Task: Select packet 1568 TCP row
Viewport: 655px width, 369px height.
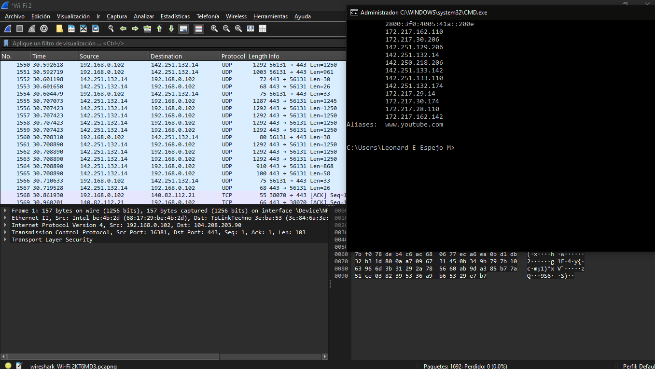Action: 173,195
